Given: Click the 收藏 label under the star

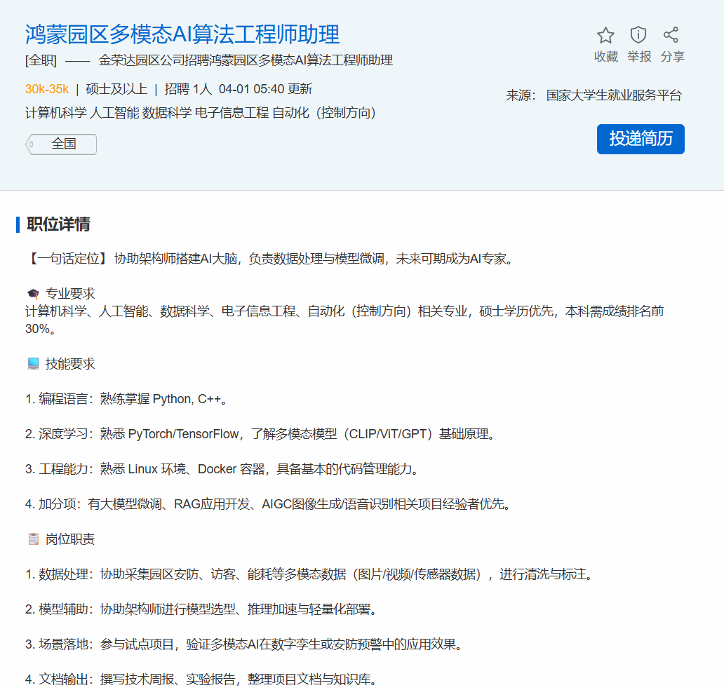Looking at the screenshot, I should pyautogui.click(x=605, y=57).
